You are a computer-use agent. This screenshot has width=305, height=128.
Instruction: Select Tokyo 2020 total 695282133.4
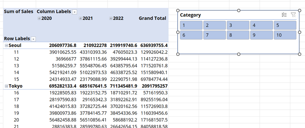63,86
